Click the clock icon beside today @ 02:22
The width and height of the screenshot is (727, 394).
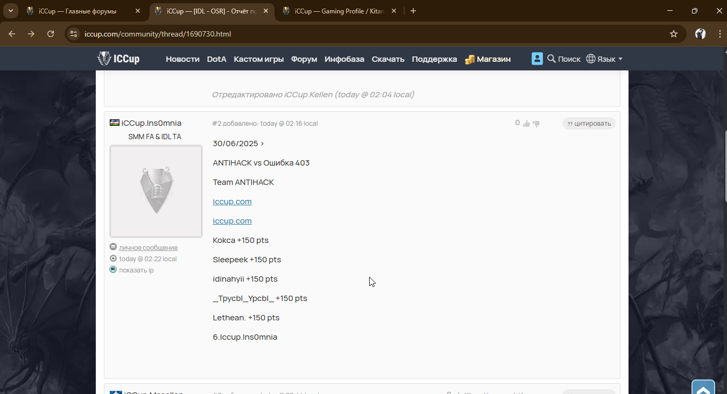(x=113, y=259)
